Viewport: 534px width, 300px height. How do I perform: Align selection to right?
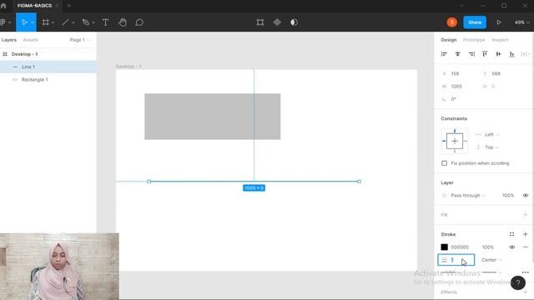(x=471, y=54)
